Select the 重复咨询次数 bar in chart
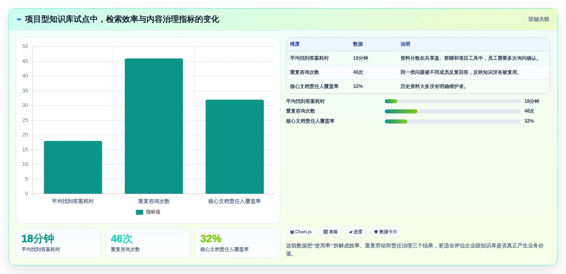Image resolution: width=566 pixels, height=274 pixels. (x=154, y=126)
